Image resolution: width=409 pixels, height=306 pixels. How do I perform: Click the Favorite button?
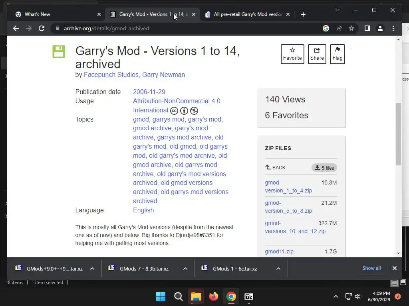tap(292, 54)
